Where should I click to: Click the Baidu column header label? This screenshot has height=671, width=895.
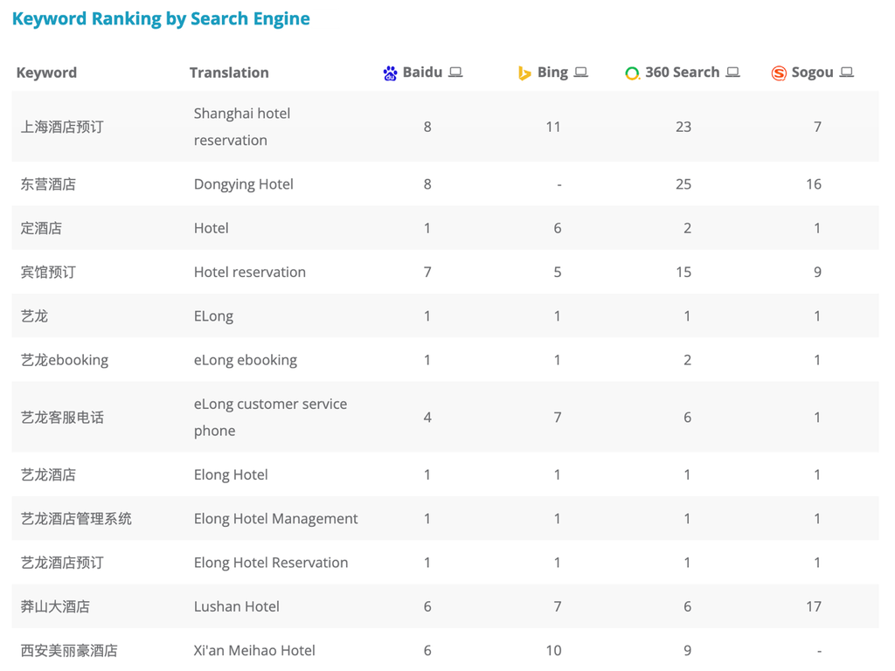point(422,73)
